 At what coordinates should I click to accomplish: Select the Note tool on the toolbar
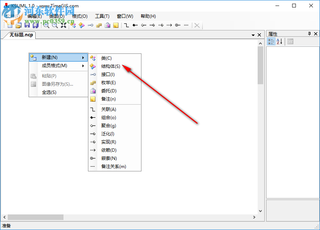[x=116, y=25]
